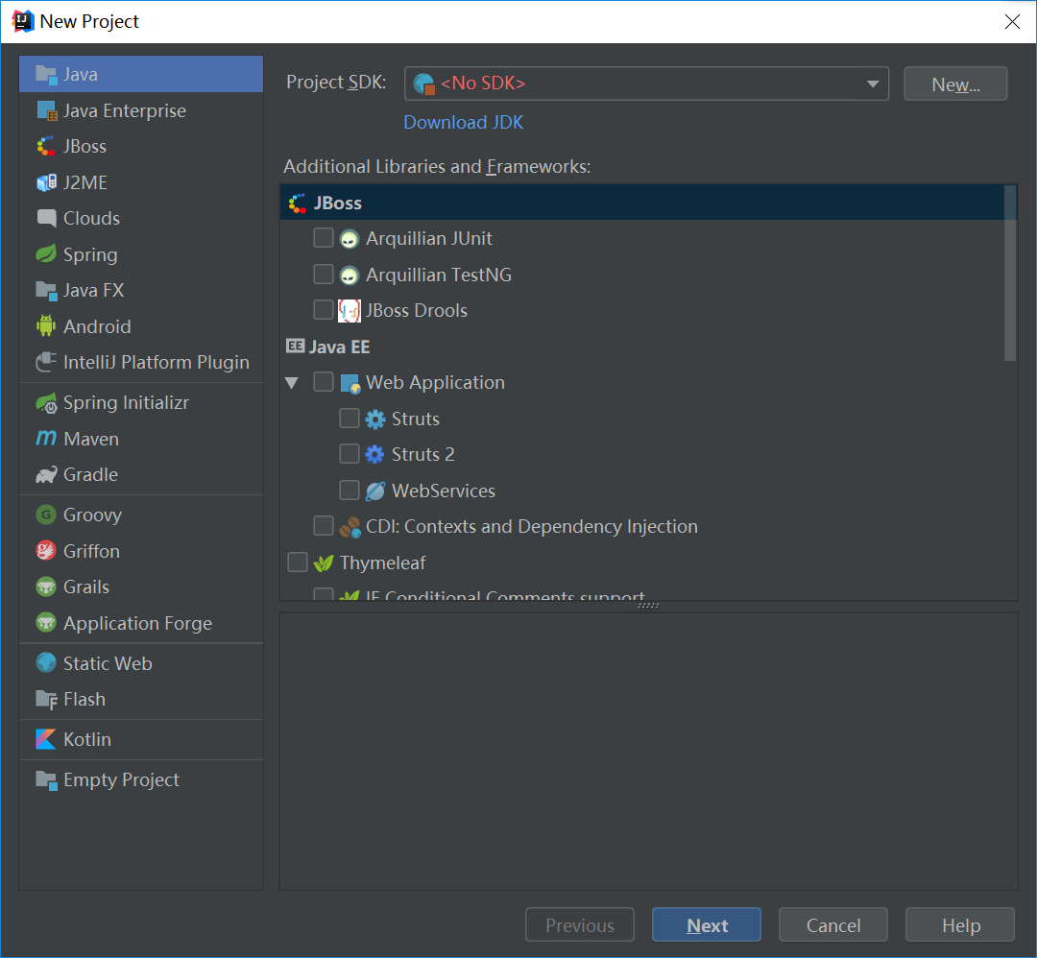Click the JBoss icon in the sidebar list

tap(46, 146)
